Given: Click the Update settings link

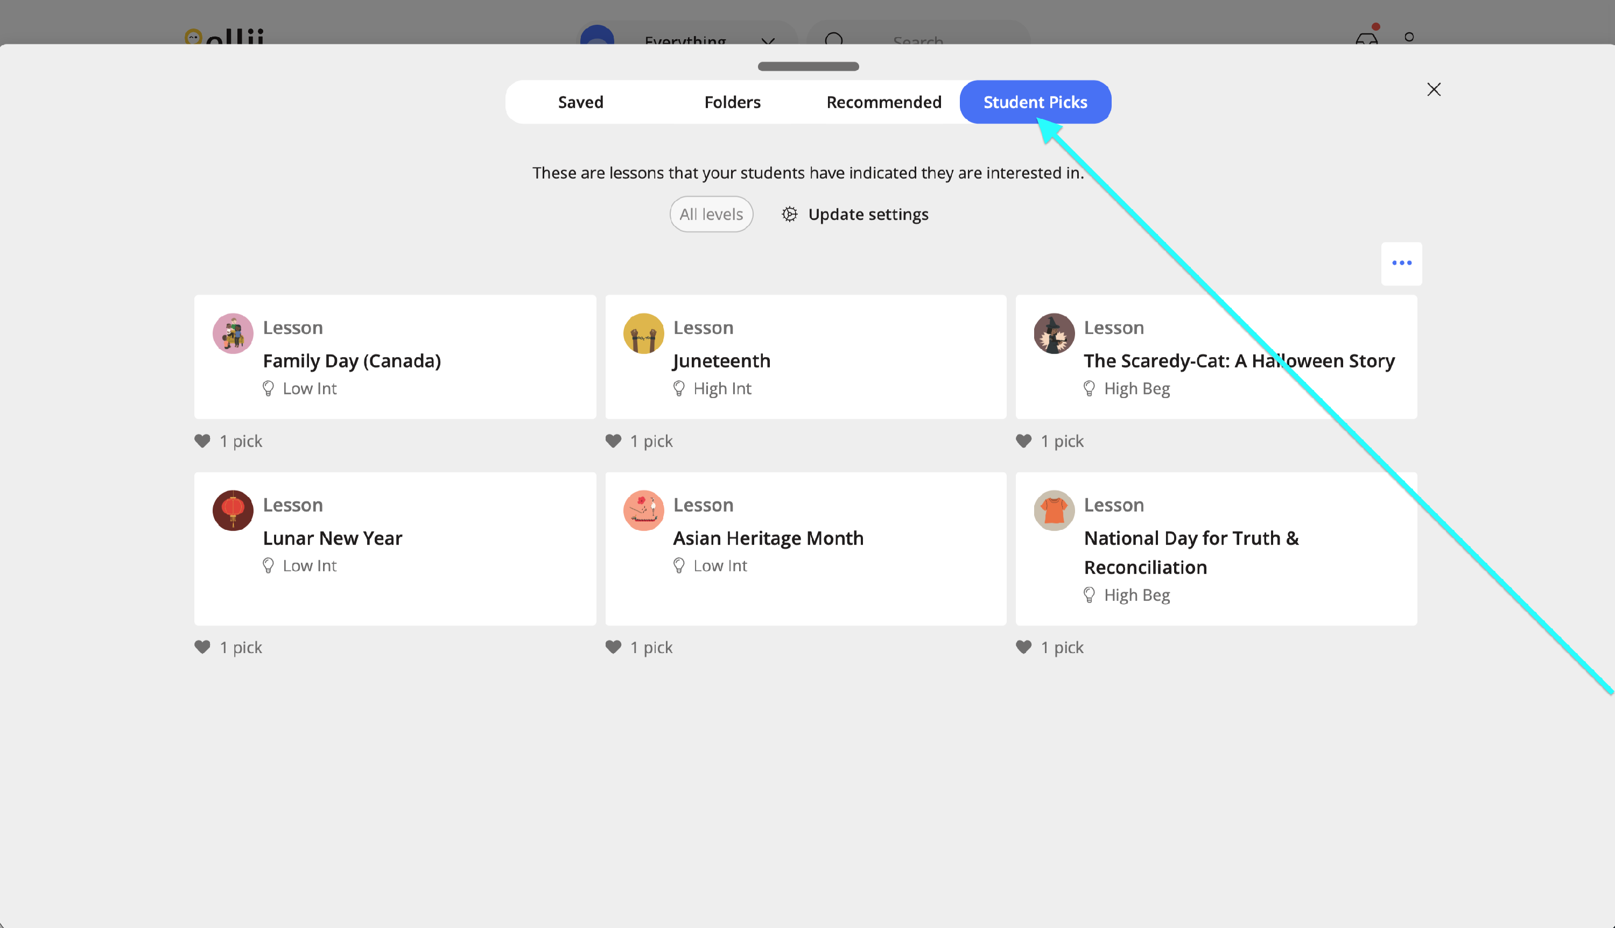Looking at the screenshot, I should click(x=868, y=214).
